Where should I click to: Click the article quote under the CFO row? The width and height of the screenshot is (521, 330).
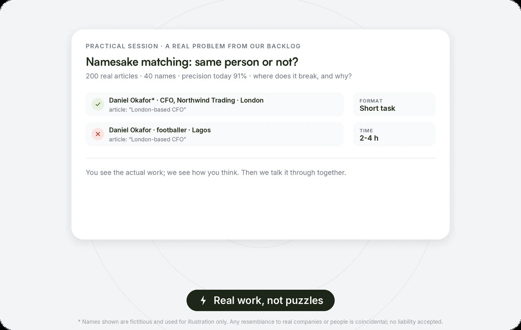pyautogui.click(x=147, y=110)
